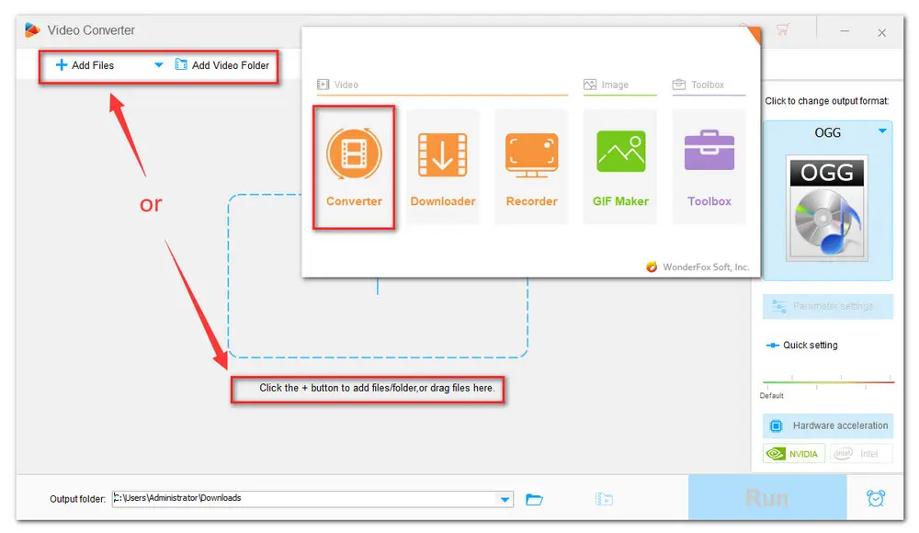Screen dimensions: 919x533
Task: Expand the OGG format dropdown arrow
Action: [882, 131]
